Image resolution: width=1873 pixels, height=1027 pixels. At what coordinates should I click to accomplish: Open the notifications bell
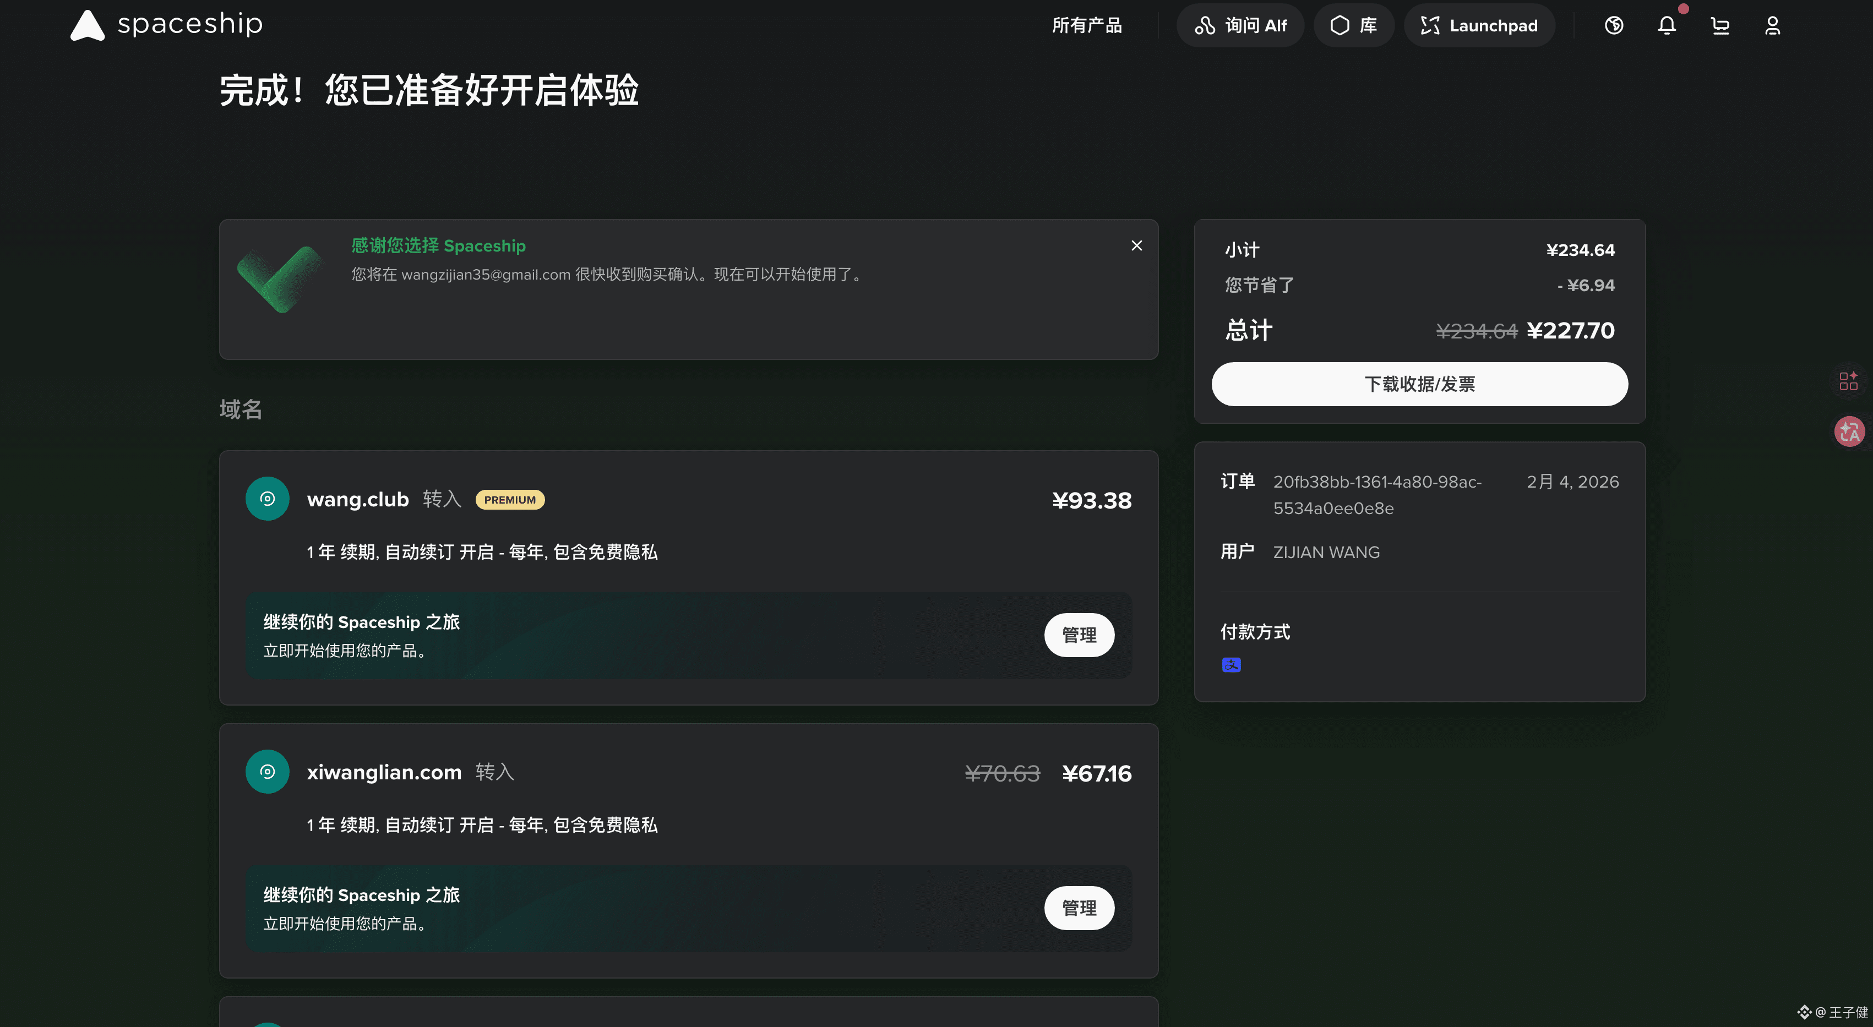(x=1667, y=25)
